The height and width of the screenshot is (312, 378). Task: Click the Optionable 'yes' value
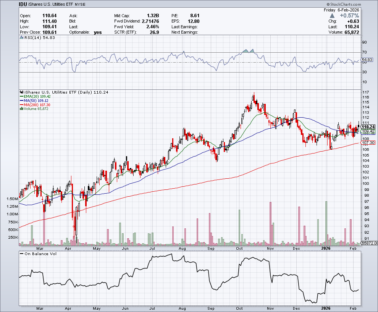[98, 32]
